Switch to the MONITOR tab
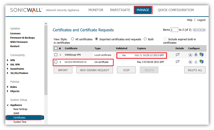The width and height of the screenshot is (214, 130). (96, 10)
